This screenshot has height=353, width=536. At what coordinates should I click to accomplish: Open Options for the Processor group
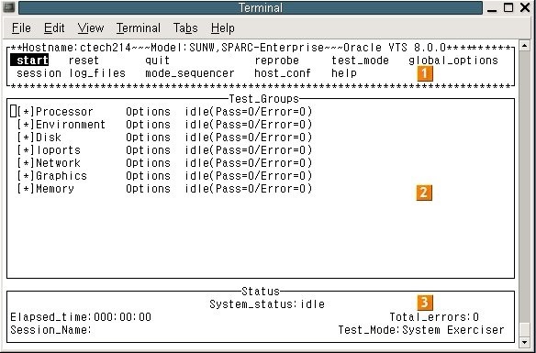[x=148, y=112]
